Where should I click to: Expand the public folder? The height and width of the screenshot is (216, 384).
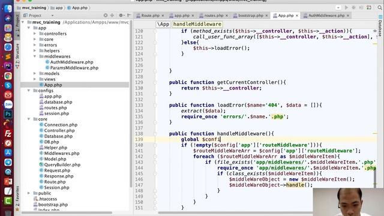pos(29,193)
